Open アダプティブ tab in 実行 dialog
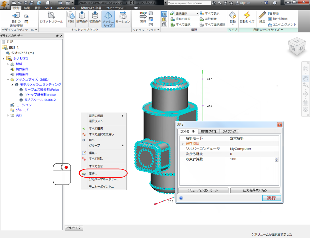Image resolution: width=310 pixels, height=238 pixels. pyautogui.click(x=229, y=131)
